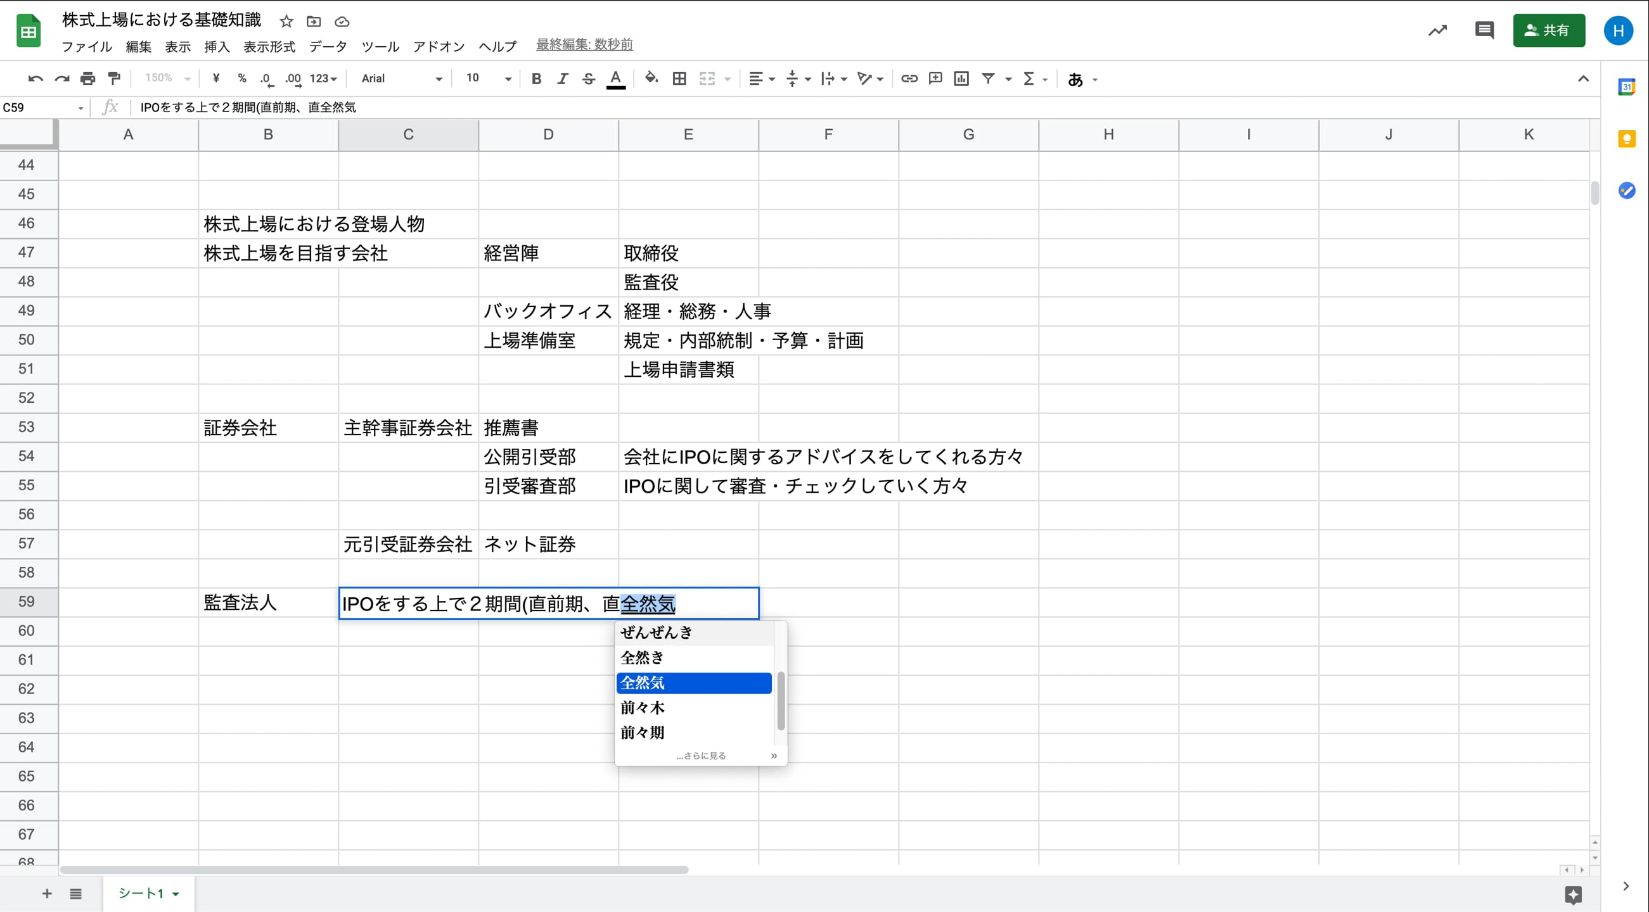Viewport: 1649px width, 912px height.
Task: Format selection as currency yen
Action: pos(215,79)
